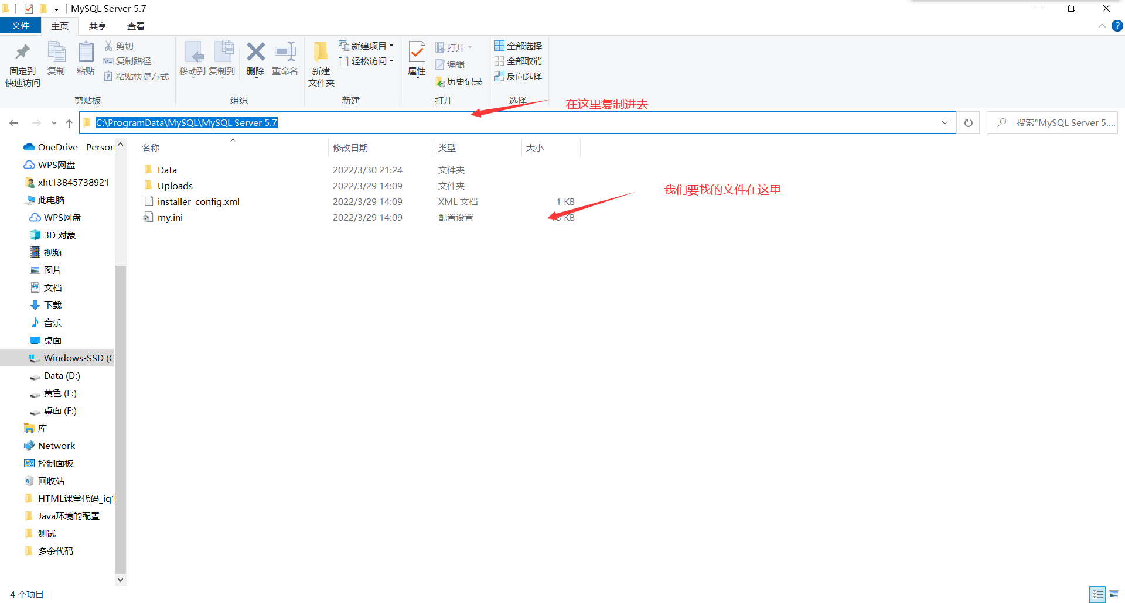Click the Pin to Quick Access icon
Viewport: 1125px width, 603px height.
(23, 53)
